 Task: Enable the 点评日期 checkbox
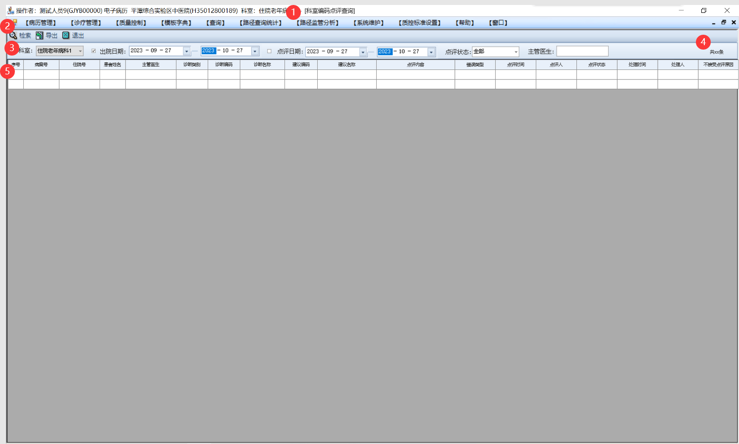click(269, 51)
